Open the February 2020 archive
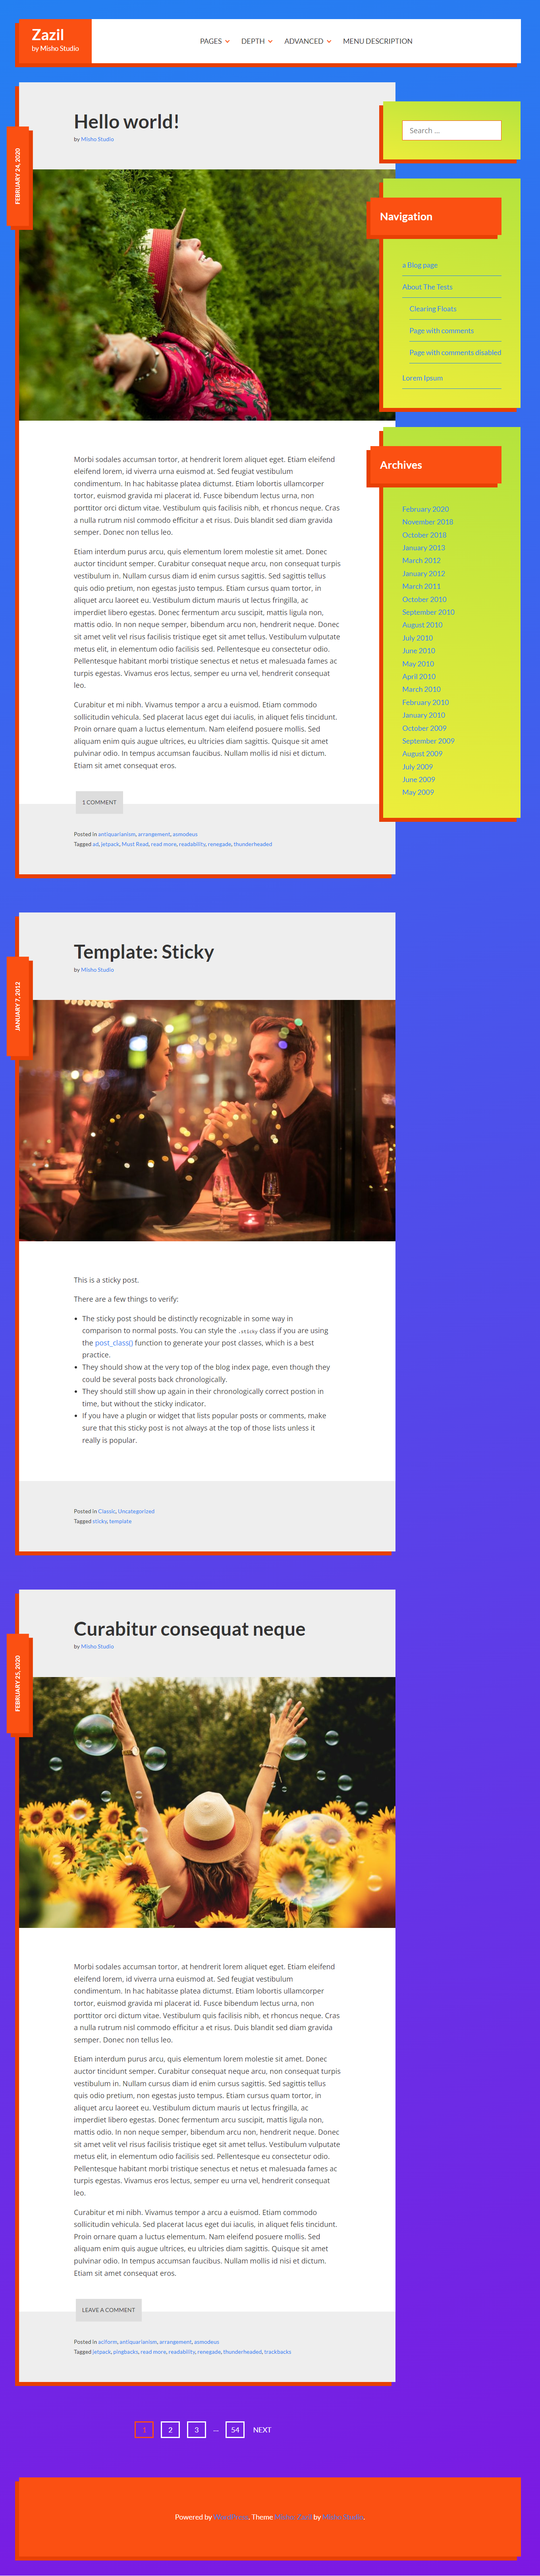Image resolution: width=540 pixels, height=2576 pixels. click(x=425, y=509)
